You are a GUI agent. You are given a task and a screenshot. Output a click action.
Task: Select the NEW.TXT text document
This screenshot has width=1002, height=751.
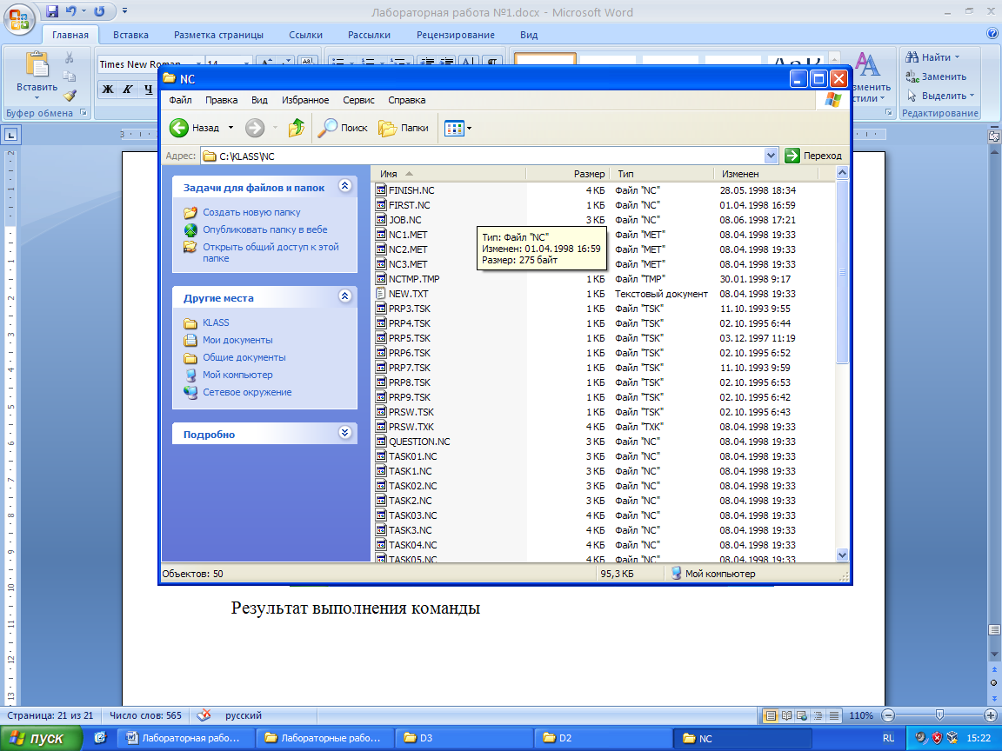coord(402,294)
